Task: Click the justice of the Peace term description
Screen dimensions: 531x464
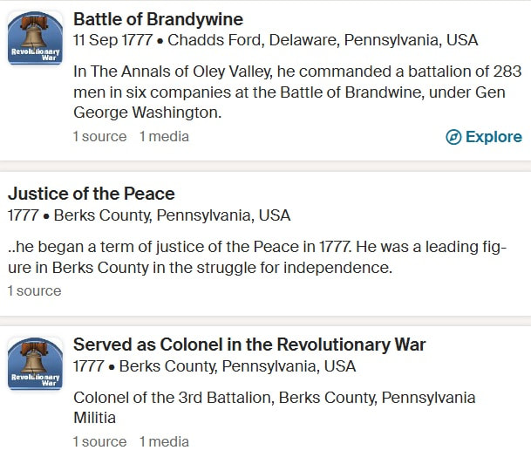Action: coord(257,257)
